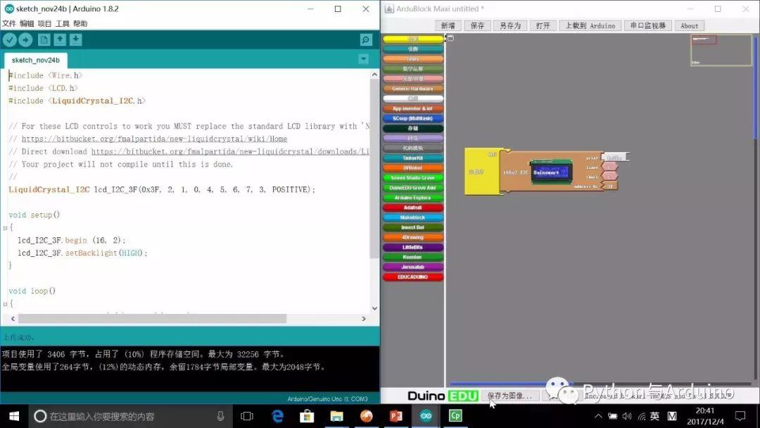Click the Verify checkmark button in Arduino IDE
This screenshot has height=428, width=760.
10,39
